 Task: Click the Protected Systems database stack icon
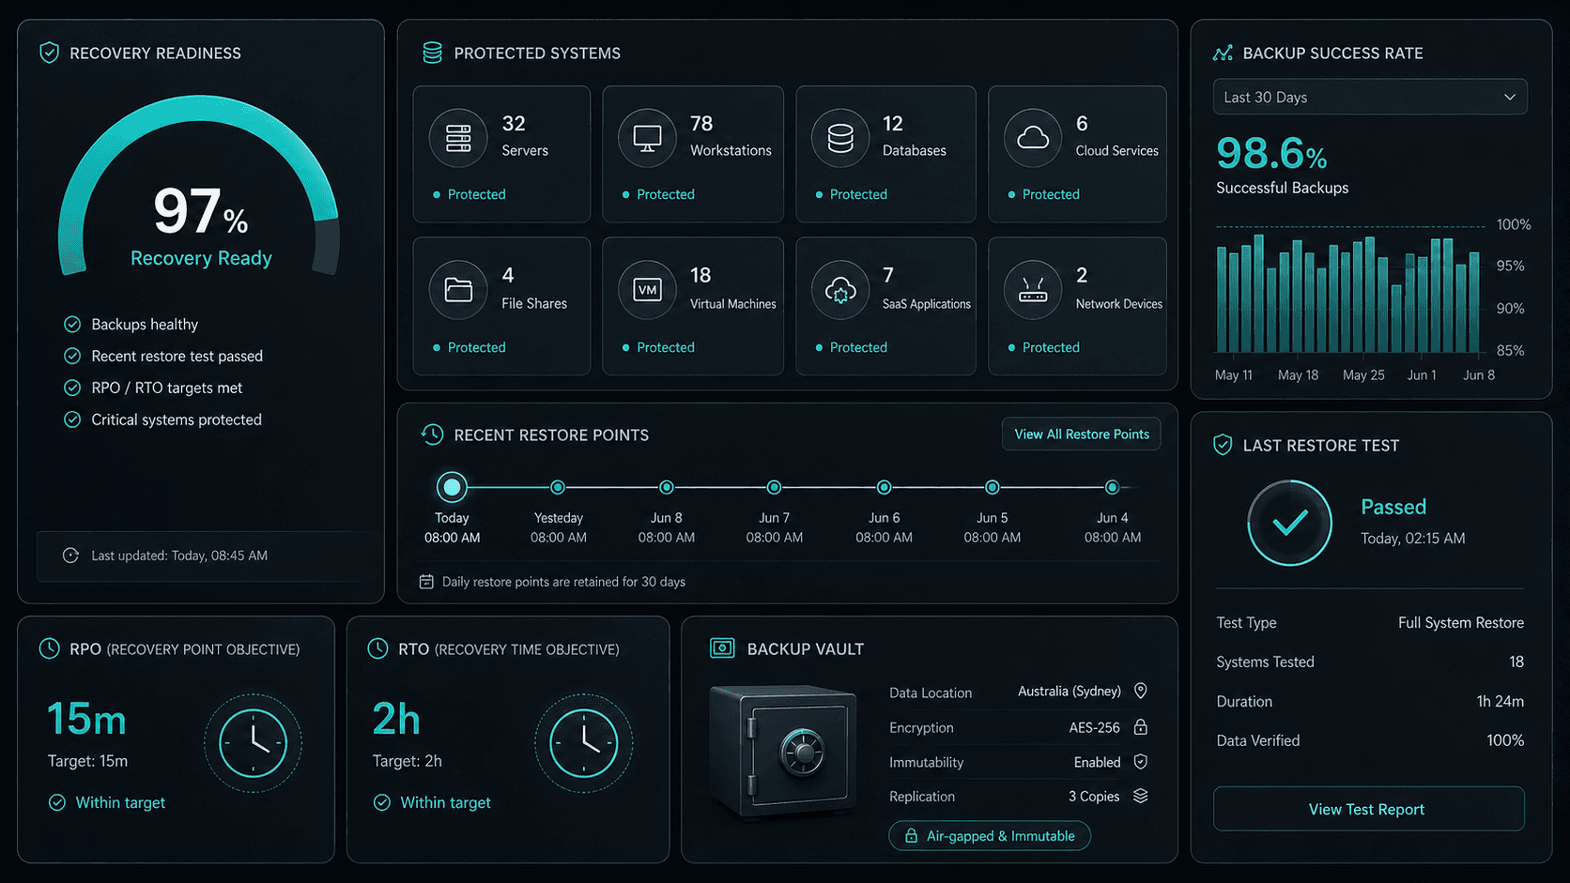[432, 53]
